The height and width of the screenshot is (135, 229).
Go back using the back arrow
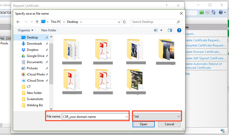point(18,22)
